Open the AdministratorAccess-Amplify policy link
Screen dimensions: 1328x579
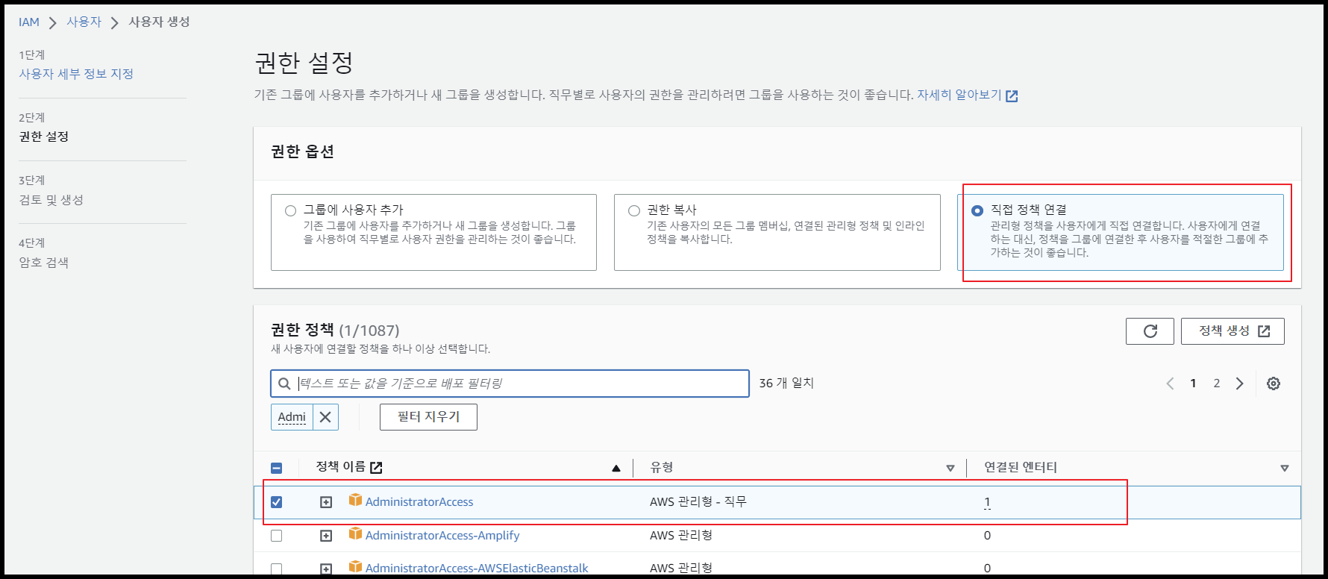tap(442, 536)
